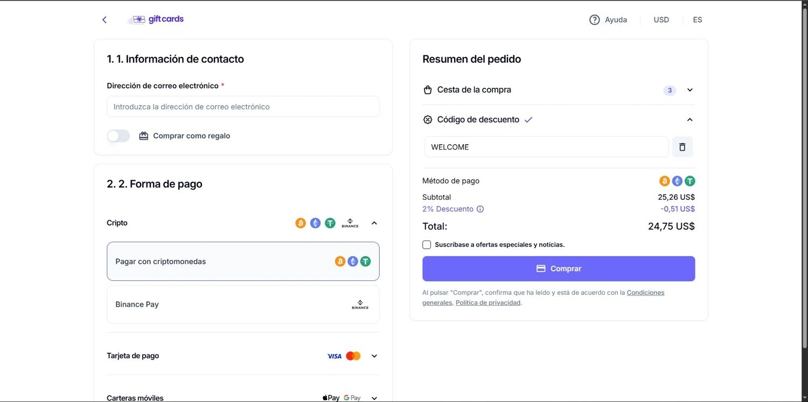
Task: Click the 2% Descuento label
Action: click(x=448, y=209)
